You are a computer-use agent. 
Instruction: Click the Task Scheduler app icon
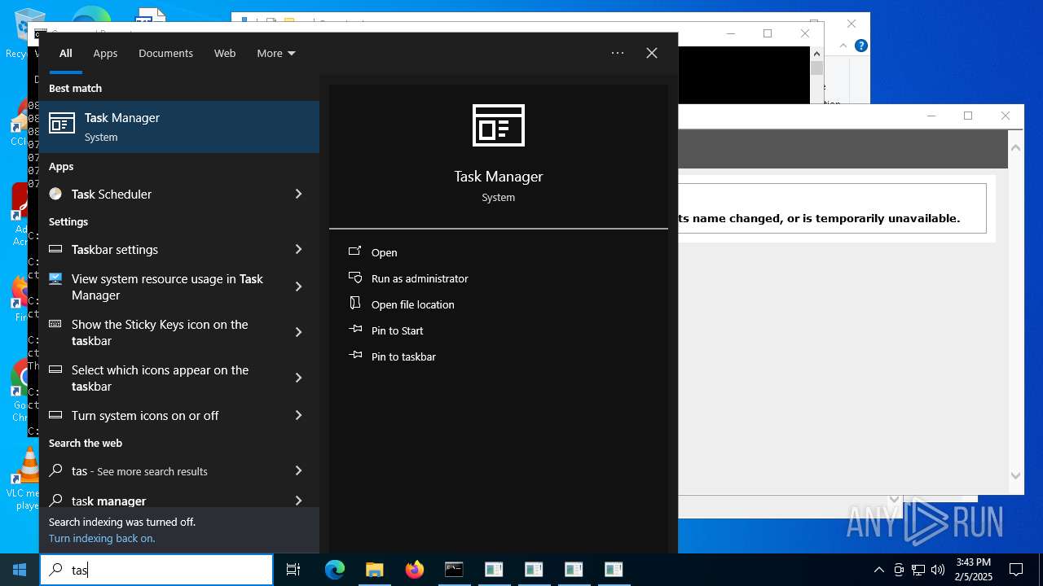[x=55, y=194]
